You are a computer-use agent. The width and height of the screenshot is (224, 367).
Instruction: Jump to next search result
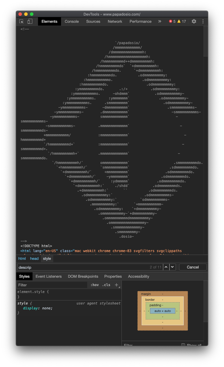(172, 267)
